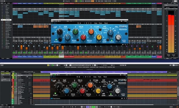Click the dollar sign icon under blue EQ4

pyautogui.click(x=125, y=45)
